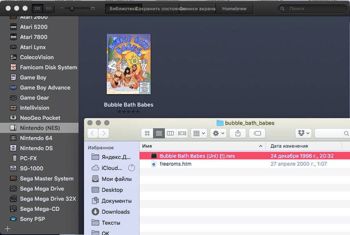Open Finder action gear menu

tap(218, 133)
